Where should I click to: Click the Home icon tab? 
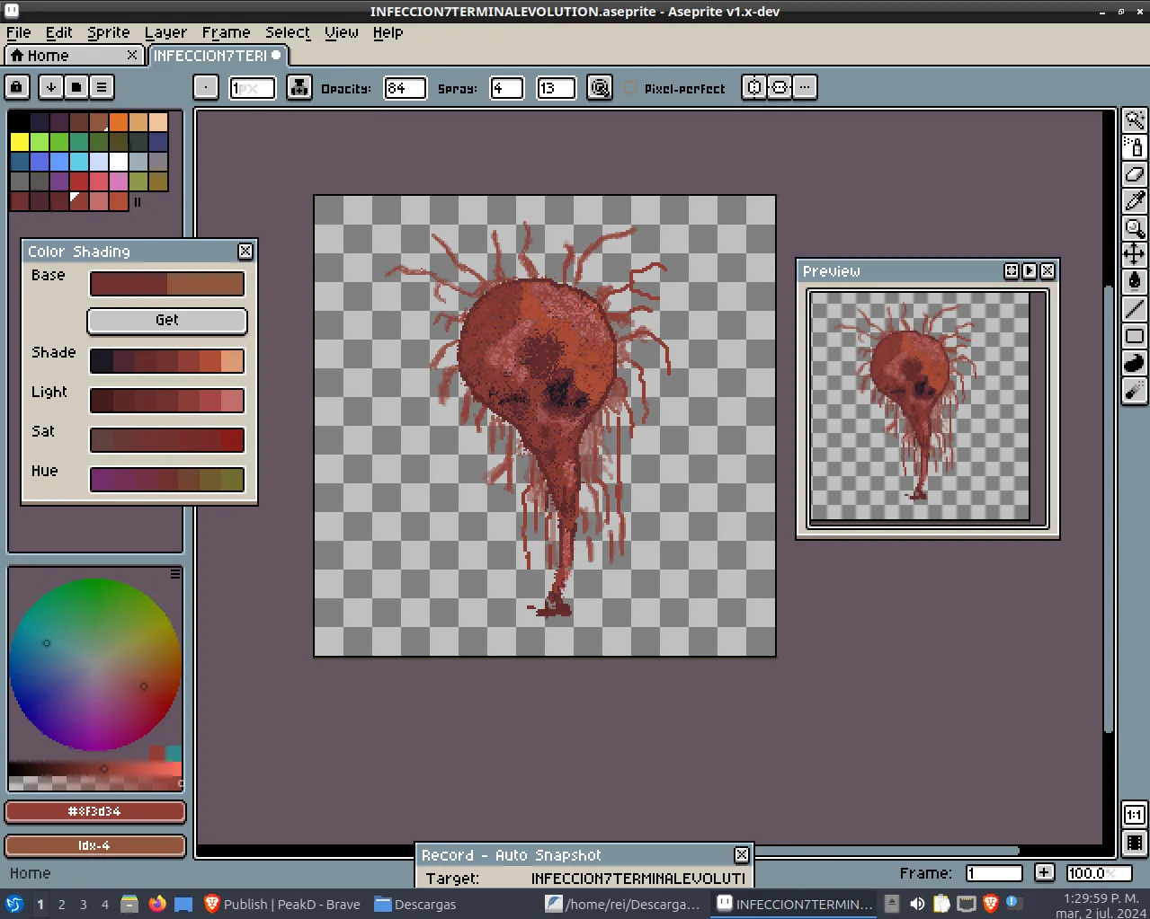click(75, 56)
